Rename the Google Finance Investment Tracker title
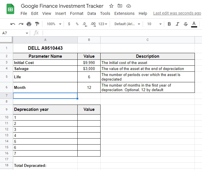Viewport: 202px width, 170px height. point(62,6)
